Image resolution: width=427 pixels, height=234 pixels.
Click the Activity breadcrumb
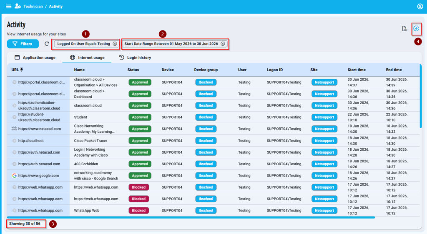(x=56, y=6)
